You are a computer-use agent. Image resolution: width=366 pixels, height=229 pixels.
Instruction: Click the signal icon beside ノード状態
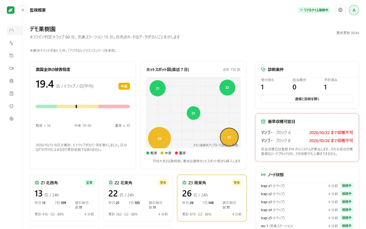(263, 175)
